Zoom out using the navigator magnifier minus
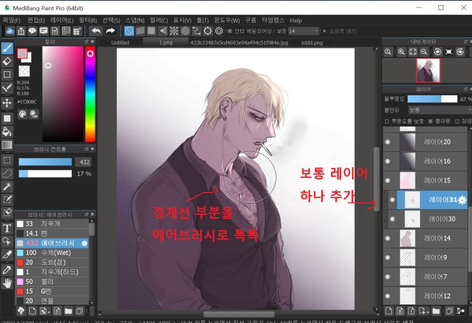472x323 pixels. point(424,52)
